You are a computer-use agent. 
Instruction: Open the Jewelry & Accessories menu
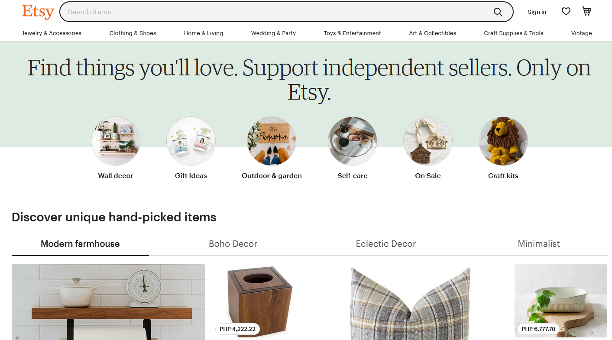pyautogui.click(x=52, y=33)
